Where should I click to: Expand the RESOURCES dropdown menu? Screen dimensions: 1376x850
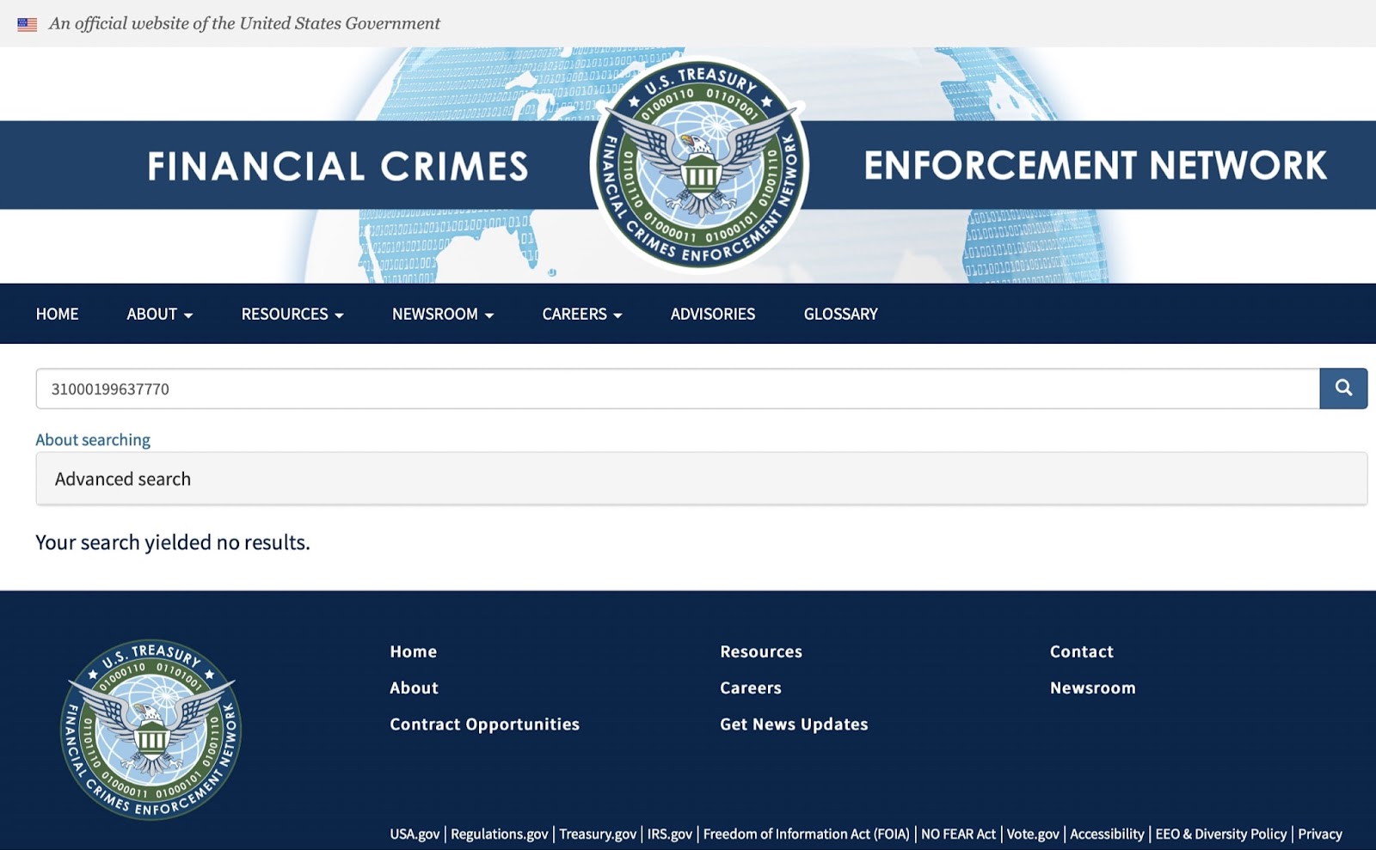(292, 314)
